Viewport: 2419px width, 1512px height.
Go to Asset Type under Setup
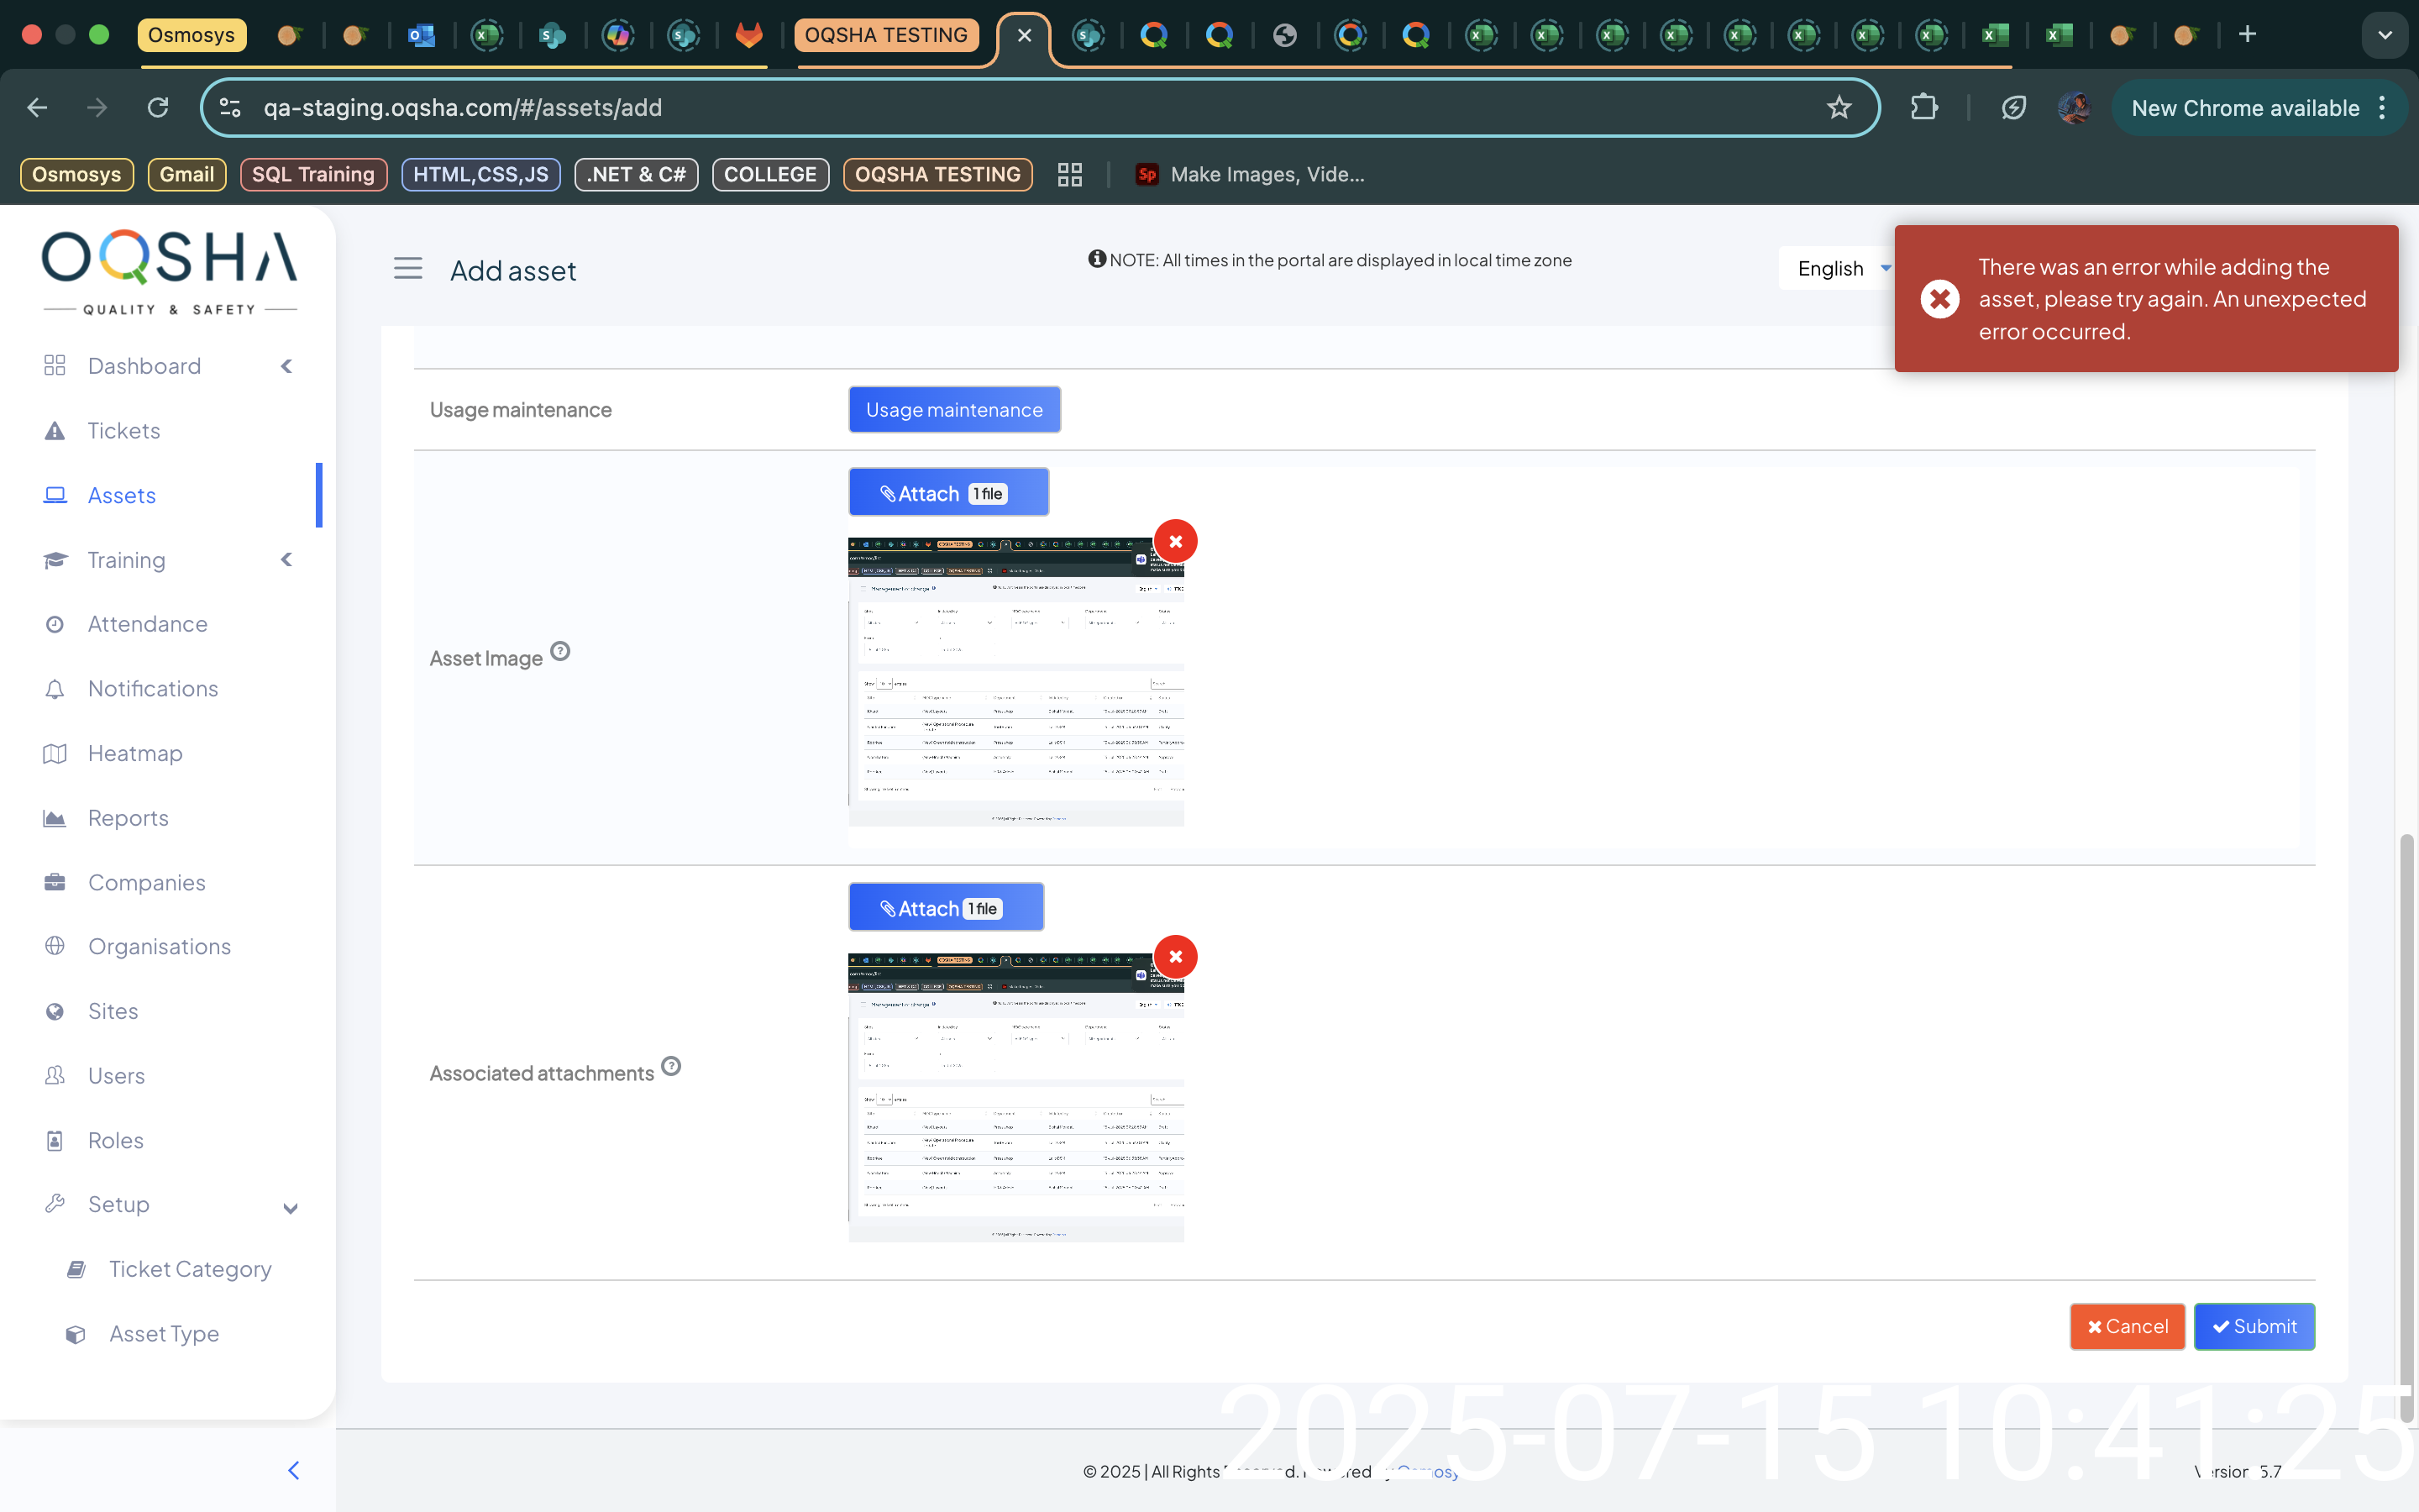164,1334
